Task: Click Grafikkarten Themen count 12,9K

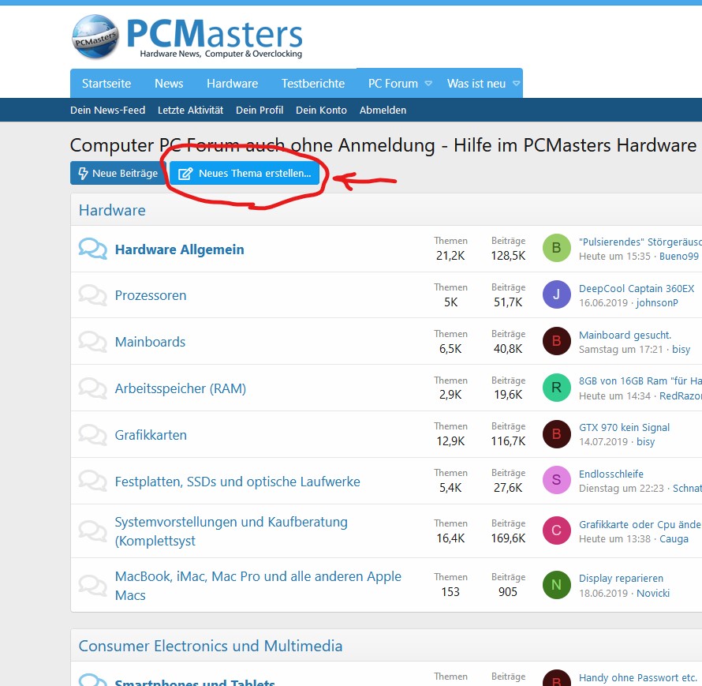Action: [450, 441]
